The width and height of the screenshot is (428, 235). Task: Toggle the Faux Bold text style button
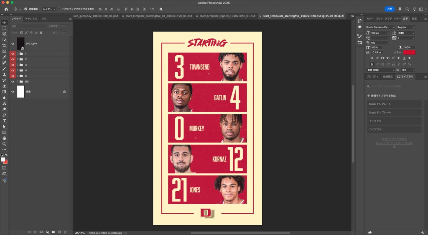(372, 58)
